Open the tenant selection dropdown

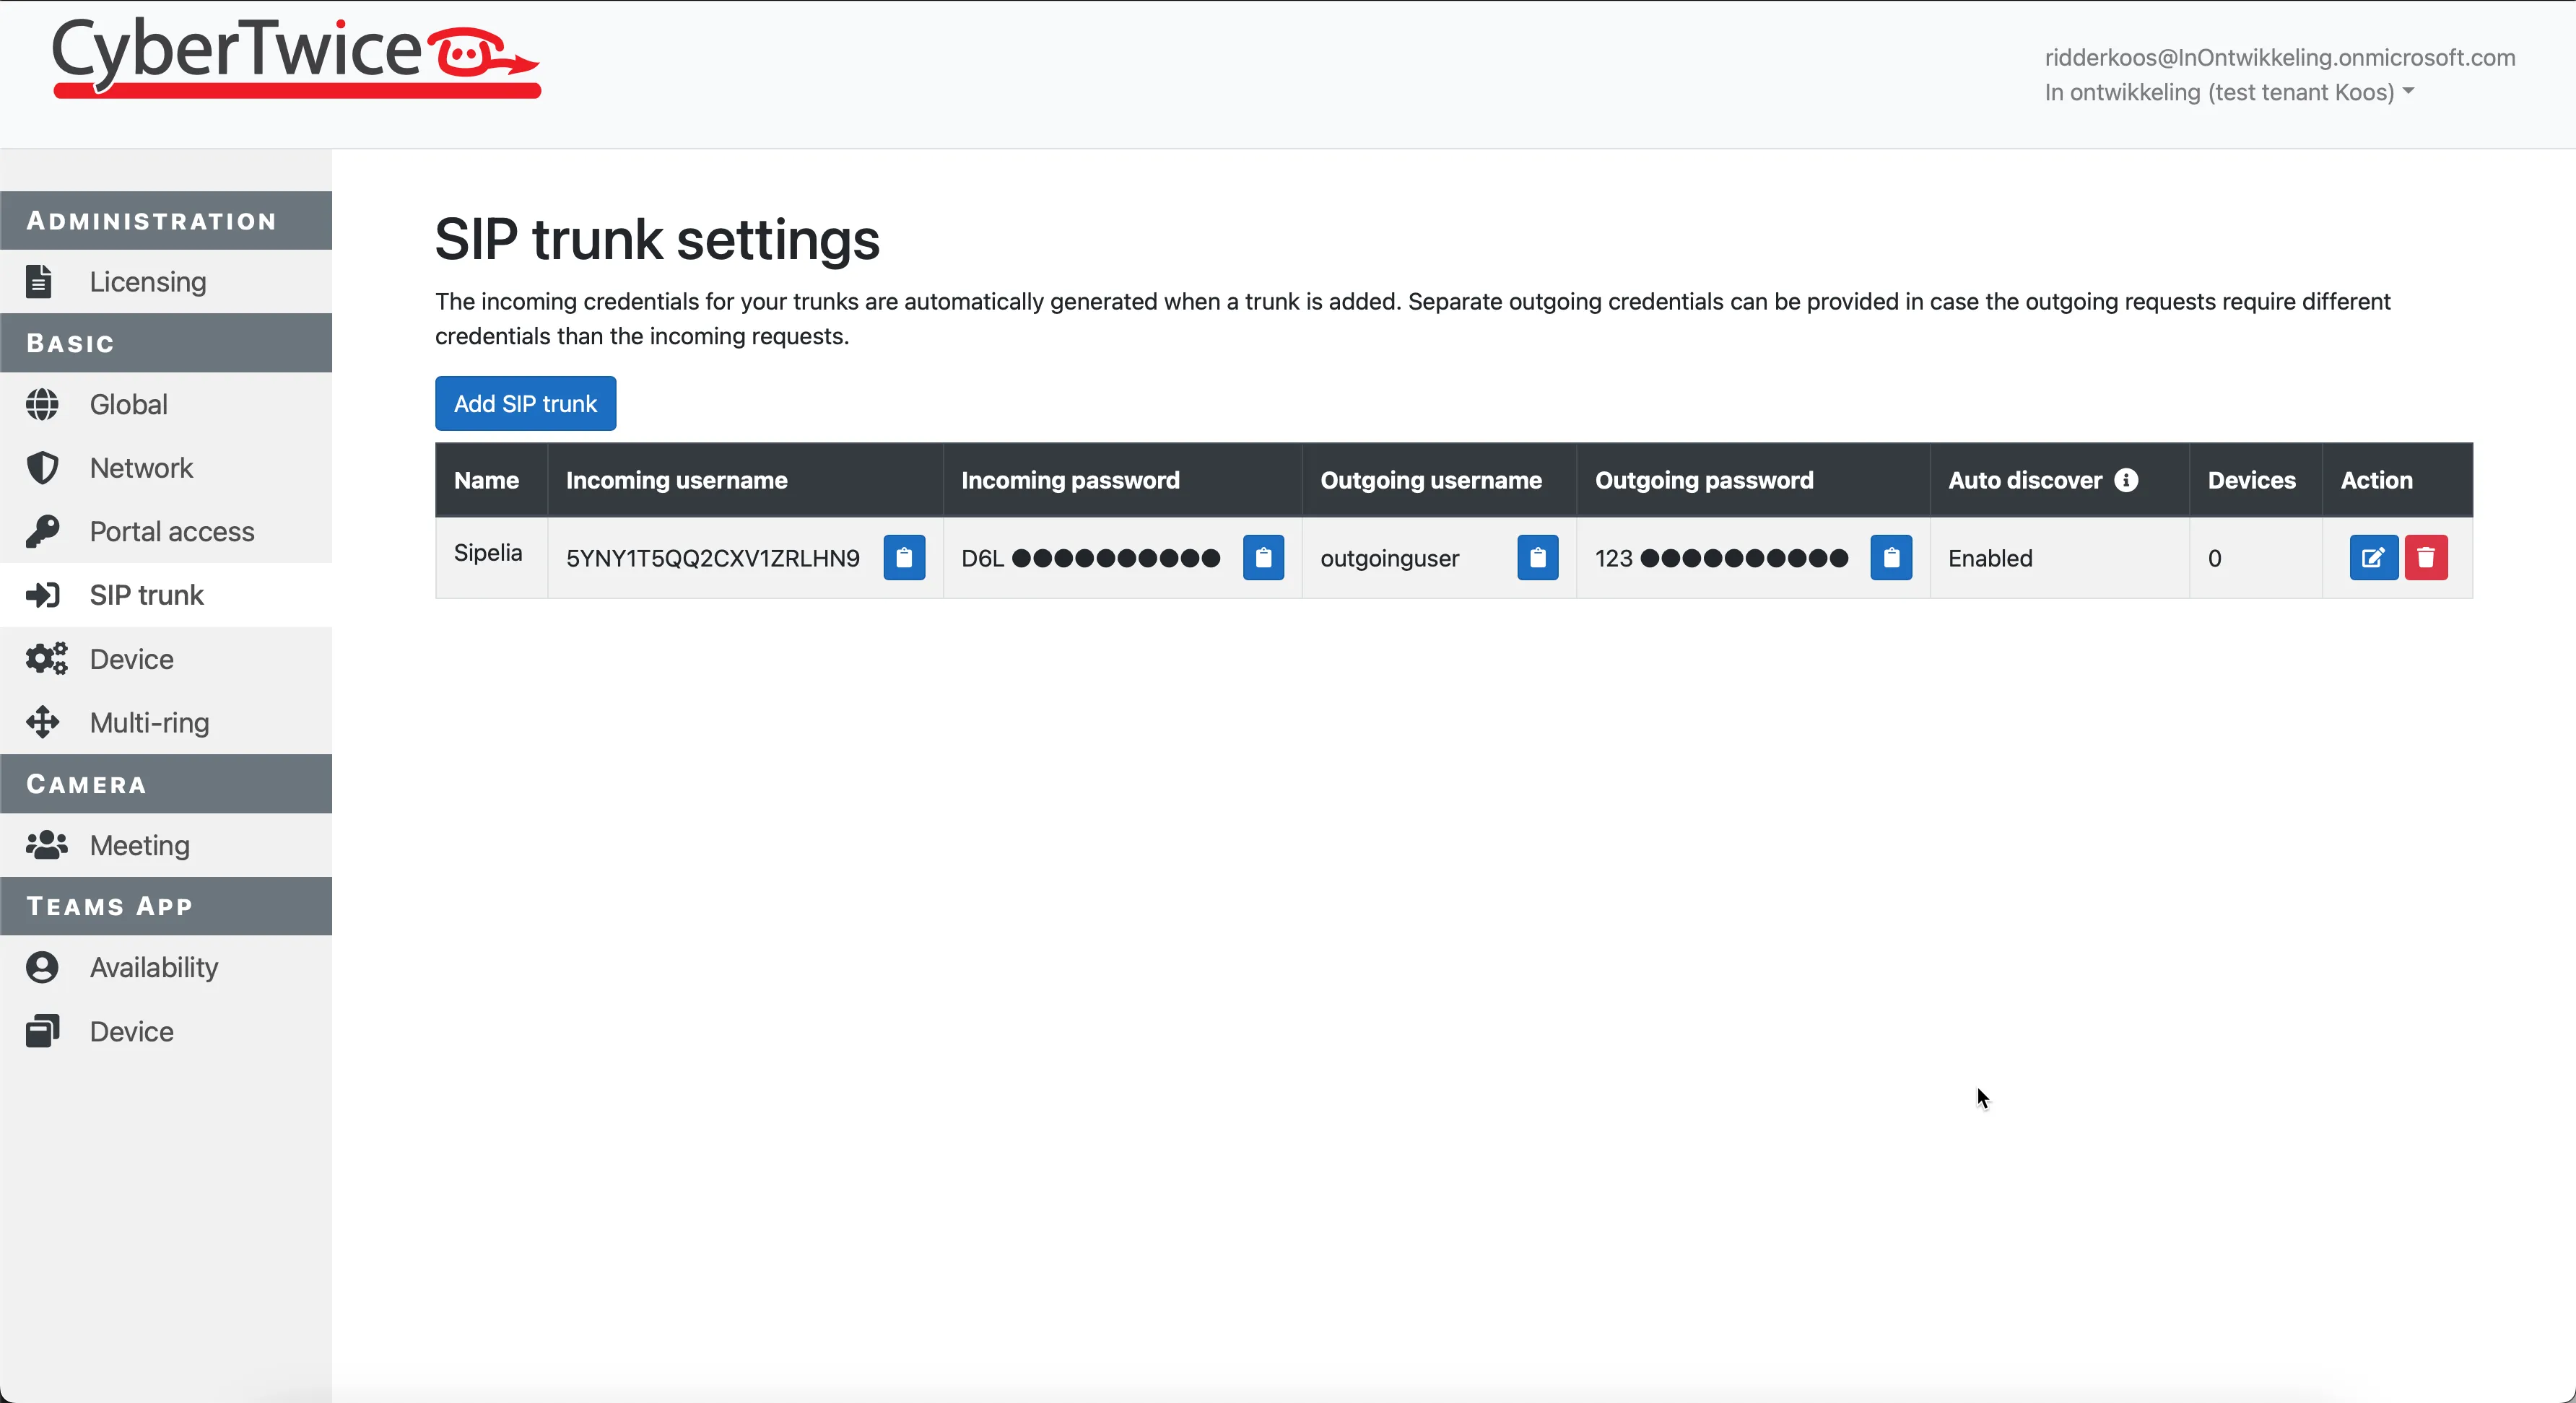(x=2229, y=92)
